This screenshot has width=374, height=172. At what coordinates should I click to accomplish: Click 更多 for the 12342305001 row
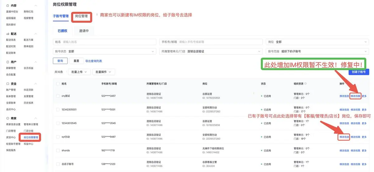point(364,110)
